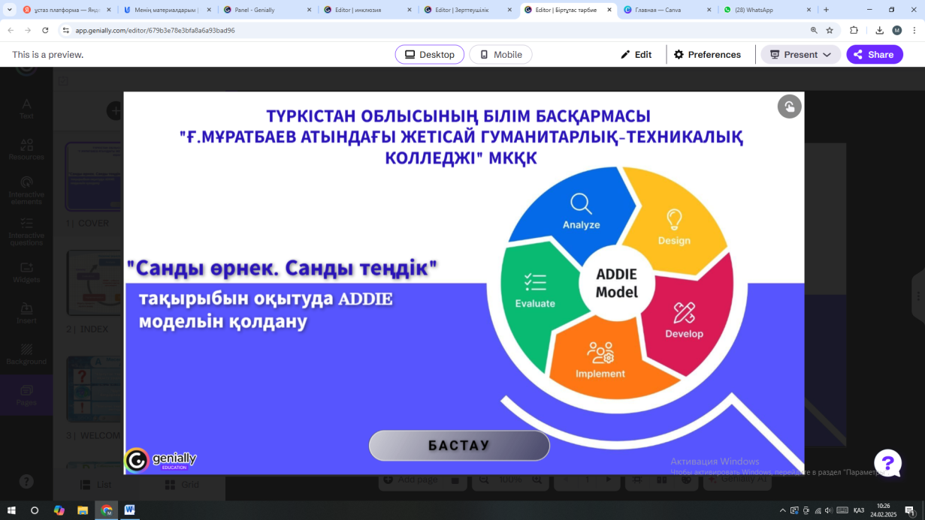Click the Genially Education logo

tap(161, 460)
